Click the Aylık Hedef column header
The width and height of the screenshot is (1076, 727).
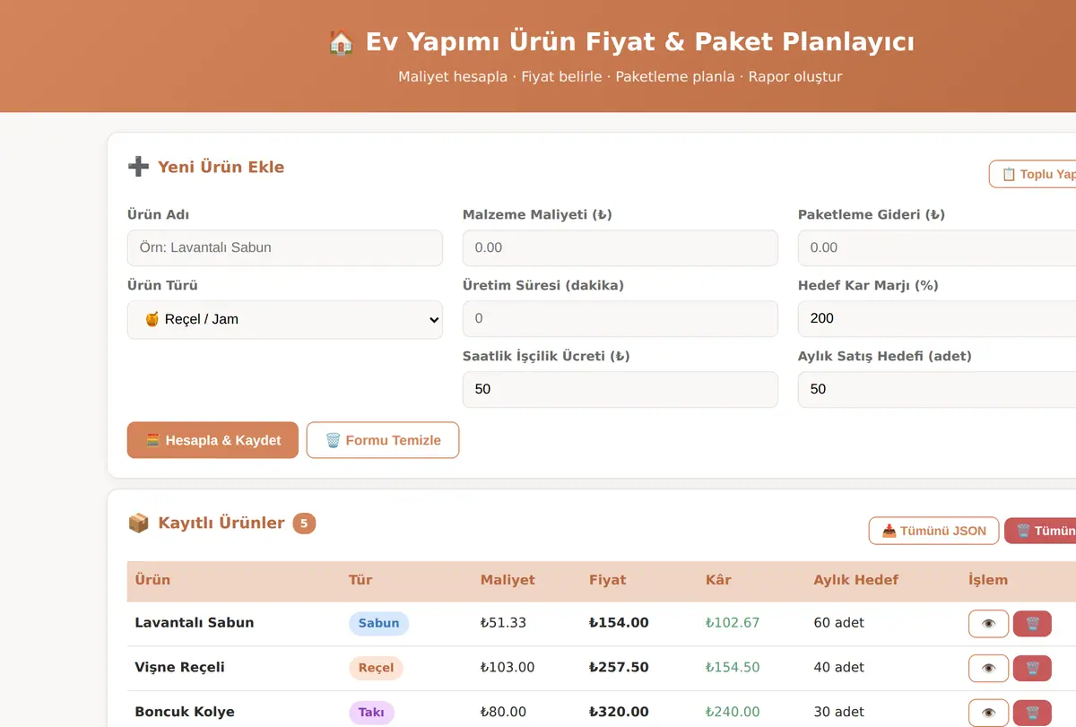[855, 580]
